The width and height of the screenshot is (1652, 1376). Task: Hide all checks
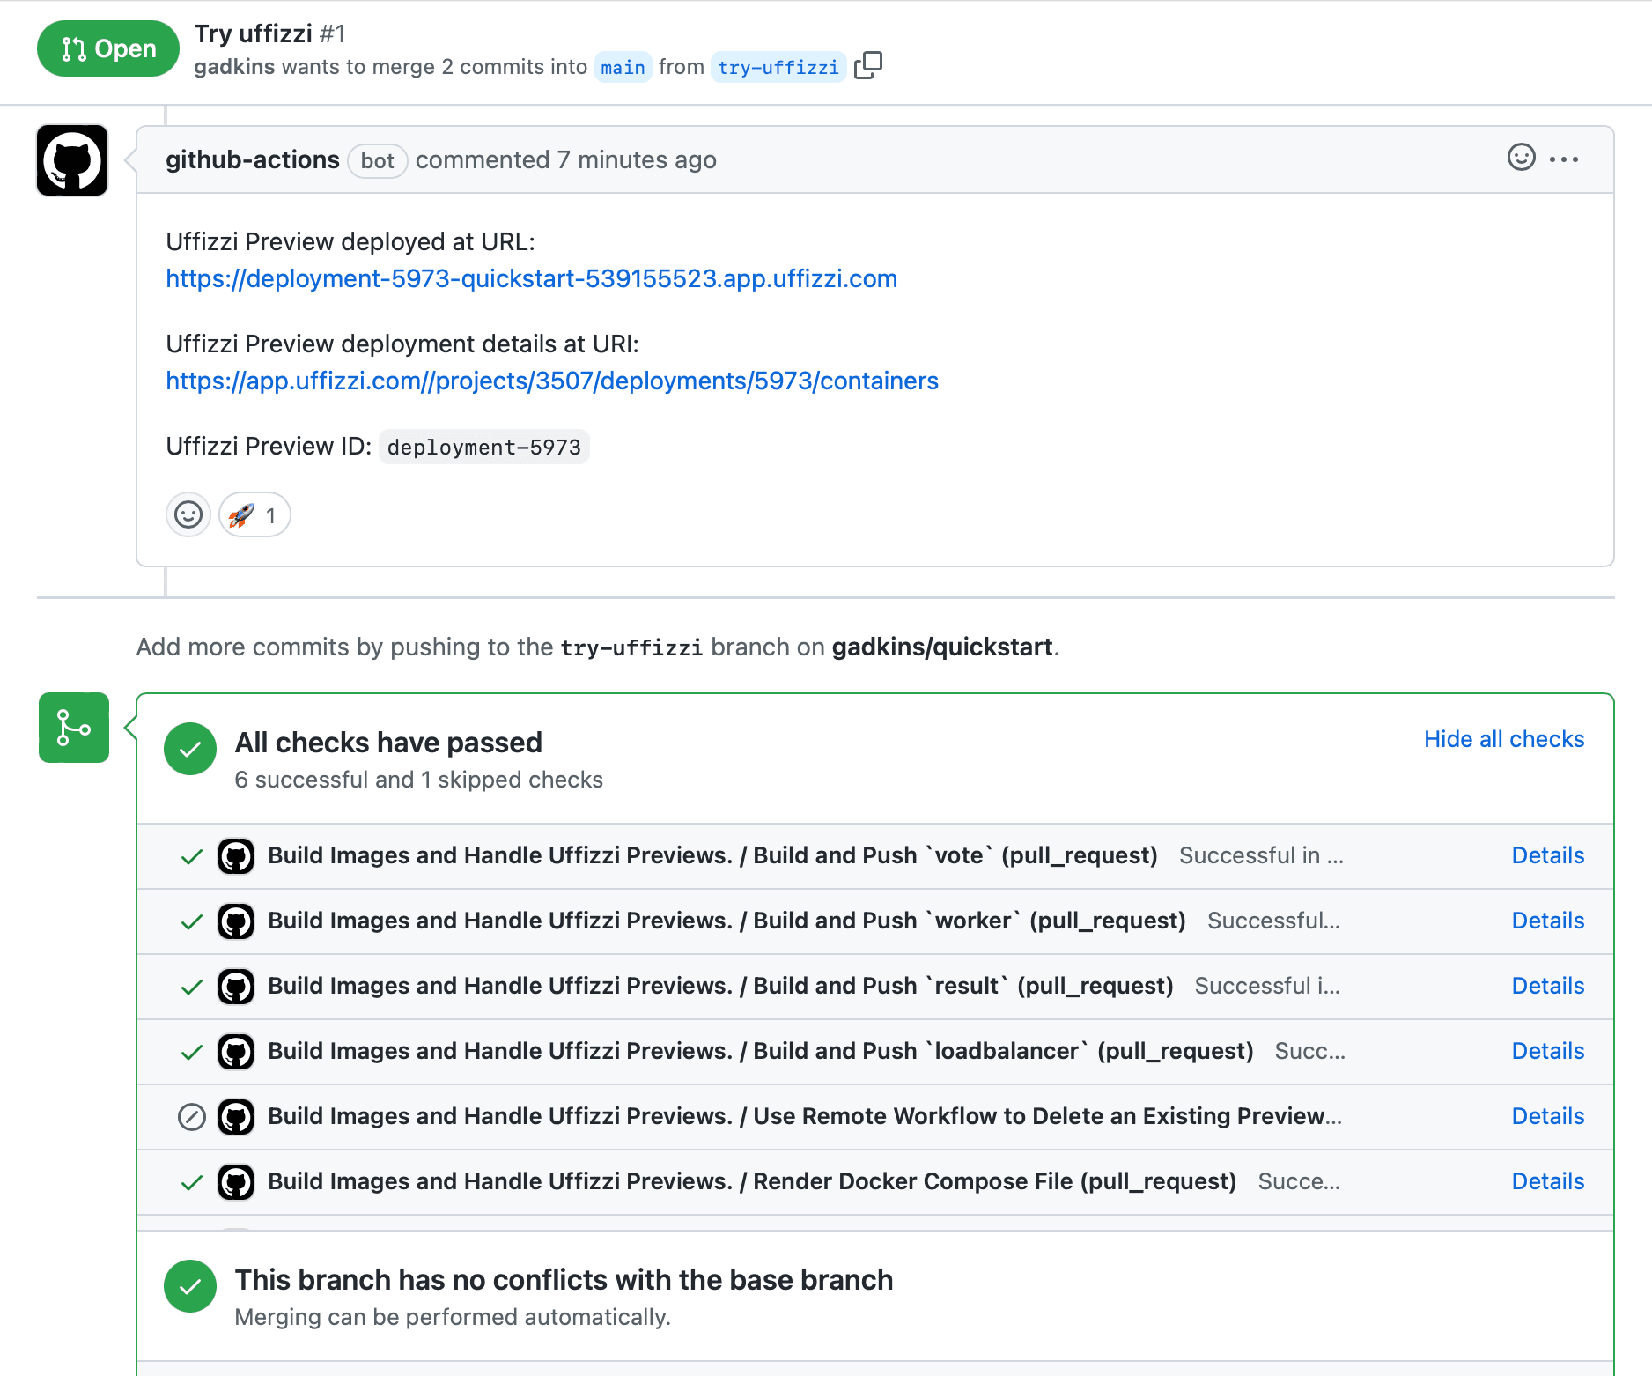[1504, 739]
